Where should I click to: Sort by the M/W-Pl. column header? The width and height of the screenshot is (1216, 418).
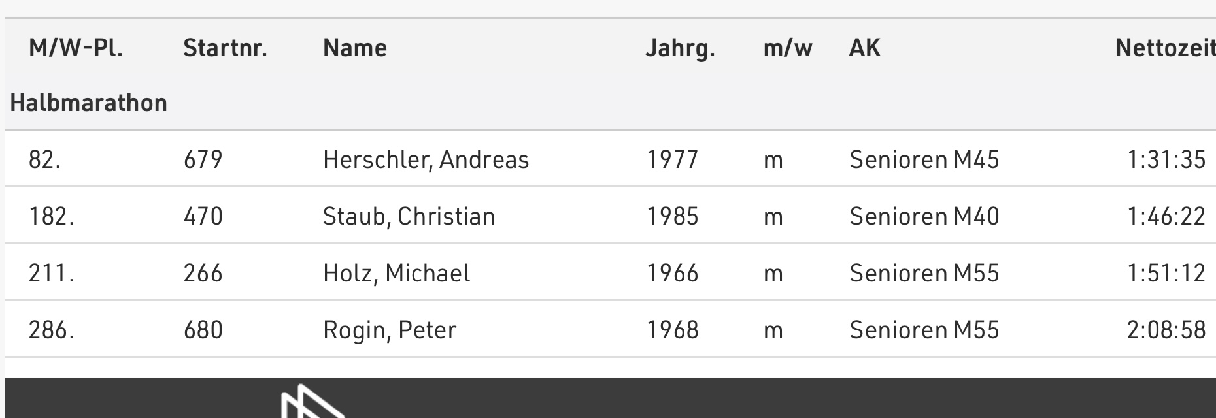click(76, 48)
